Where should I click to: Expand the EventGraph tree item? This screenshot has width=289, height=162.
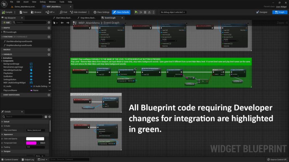[2, 32]
